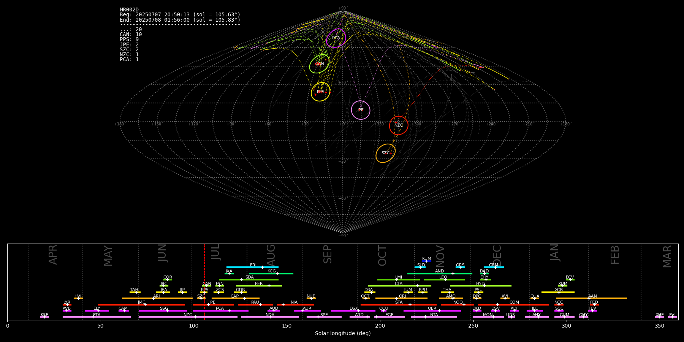The height and width of the screenshot is (342, 684).
Task: Click the +90° top latitude label on map
Action: (343, 8)
